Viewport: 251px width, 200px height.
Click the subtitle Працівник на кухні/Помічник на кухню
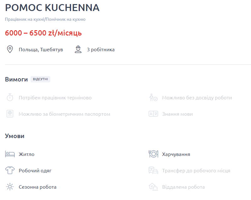coord(45,19)
